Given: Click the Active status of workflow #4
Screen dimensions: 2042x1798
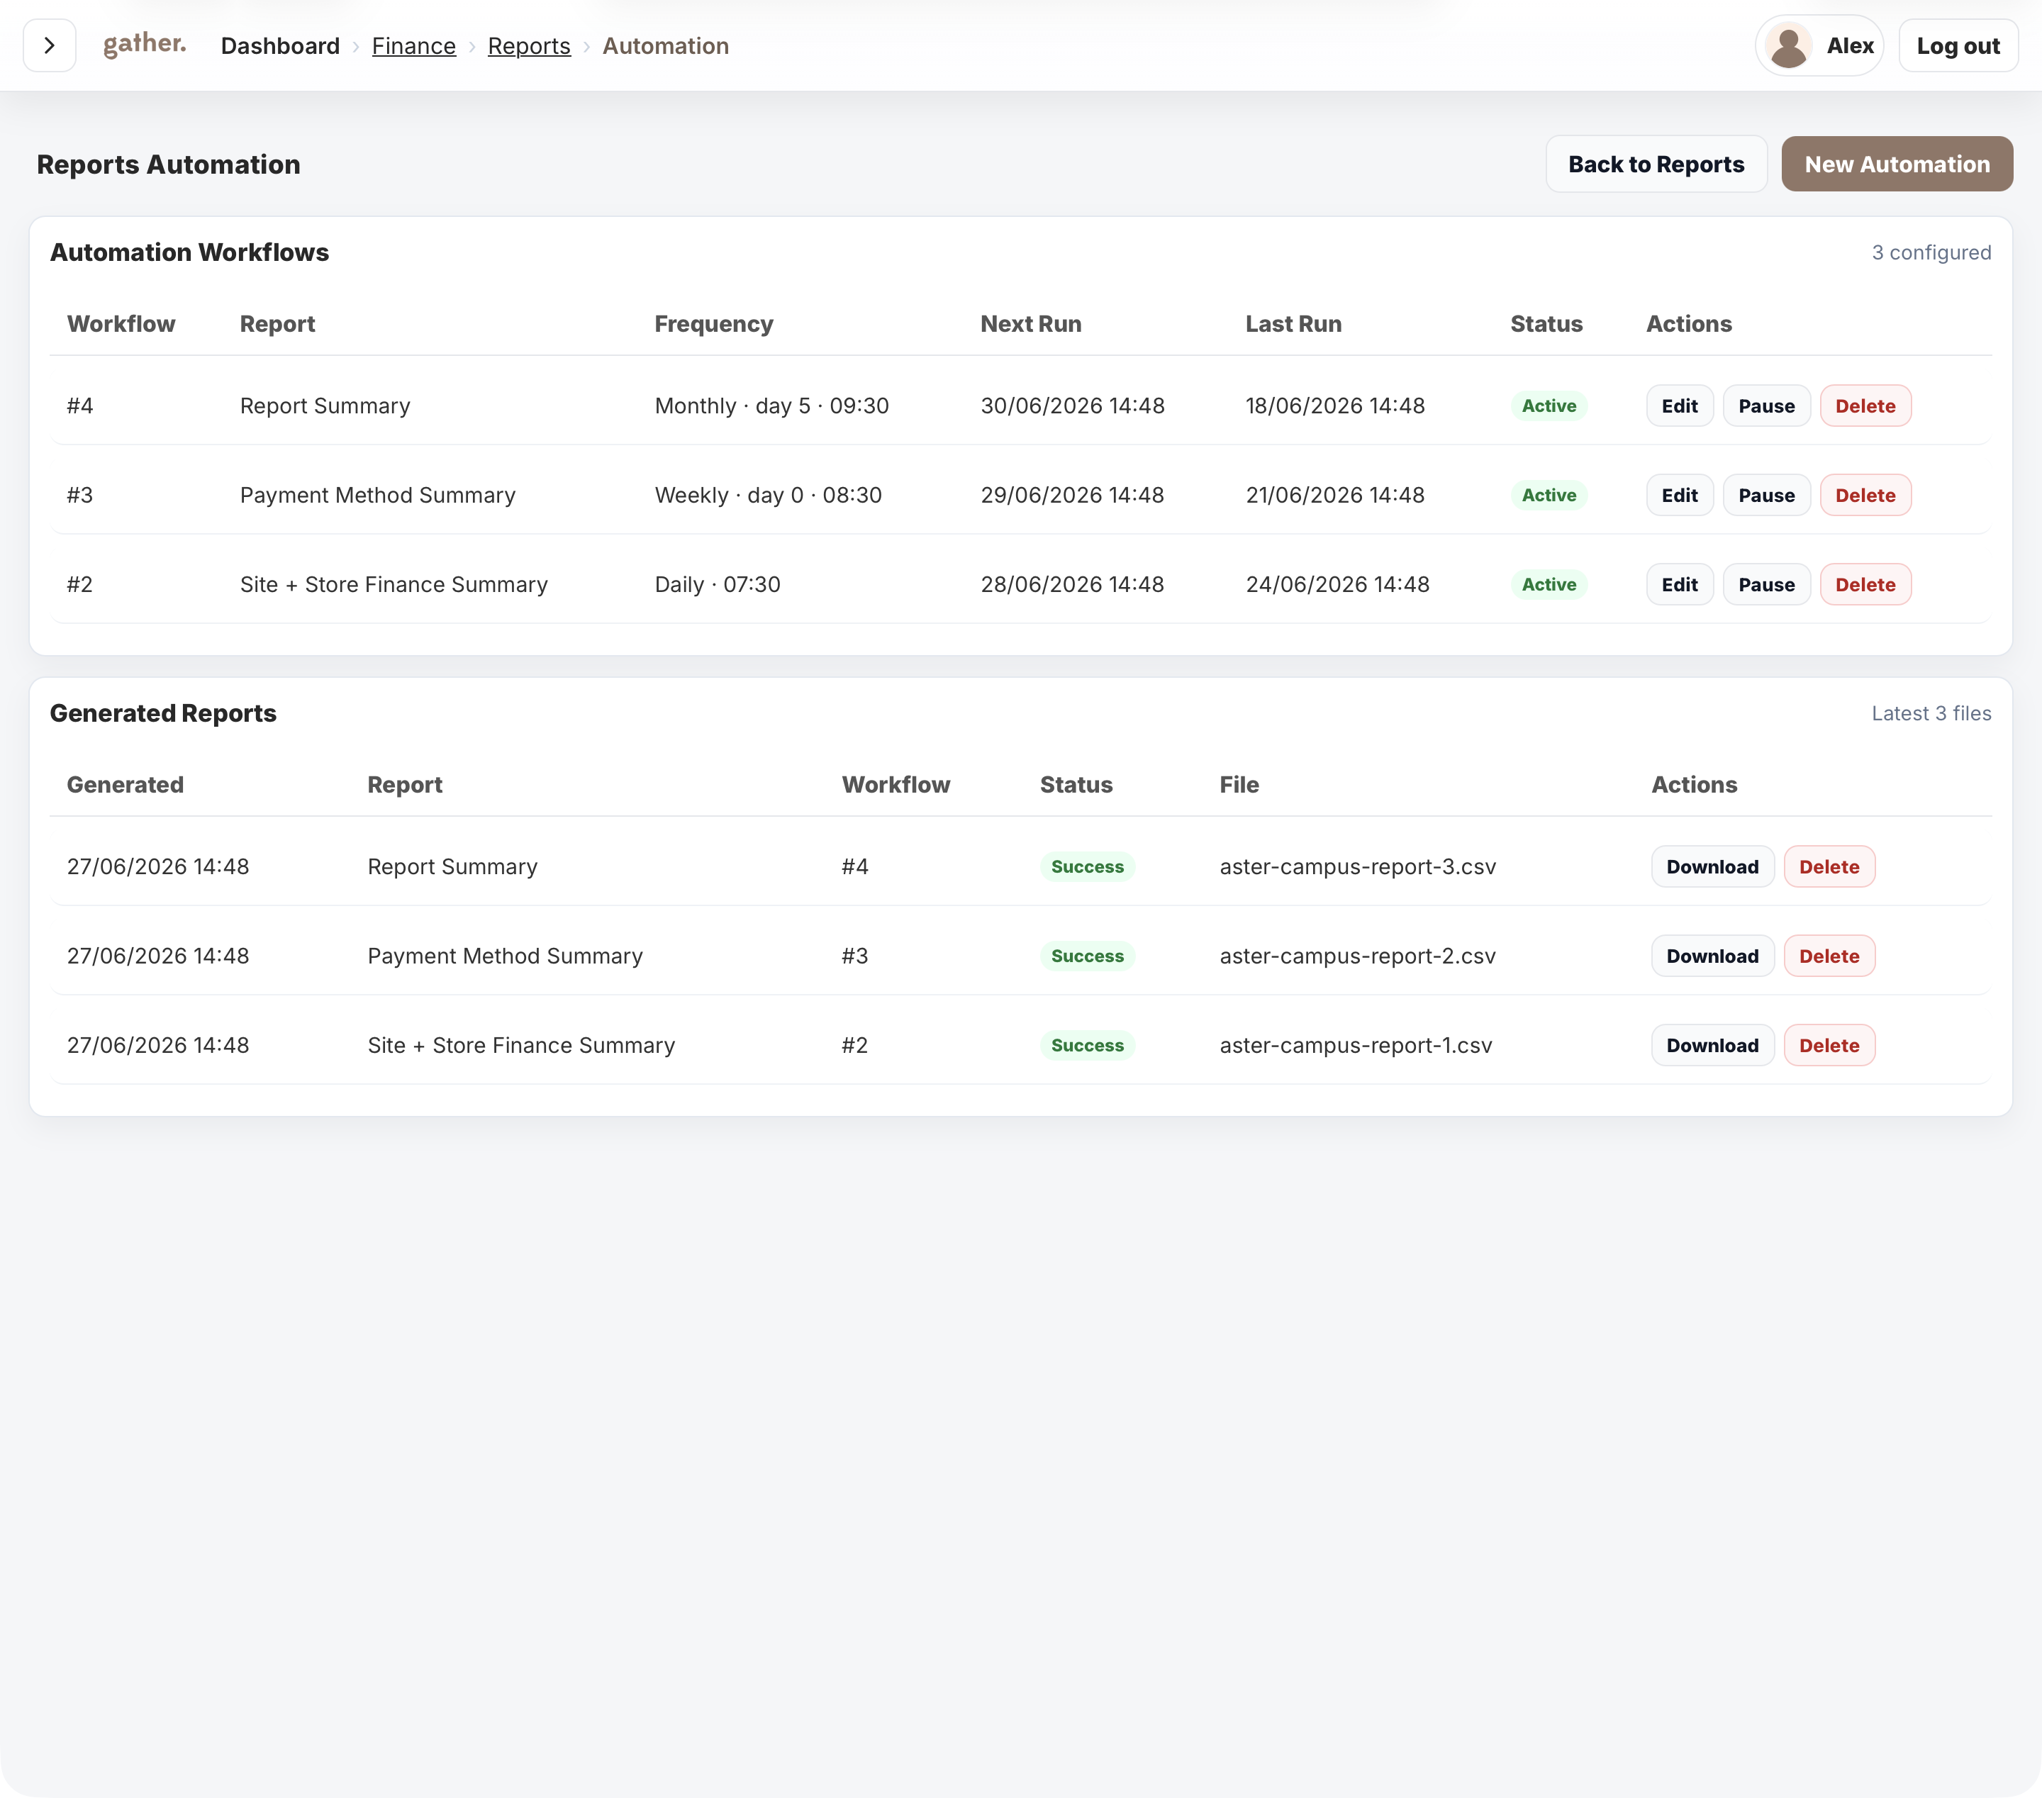Looking at the screenshot, I should pos(1549,406).
